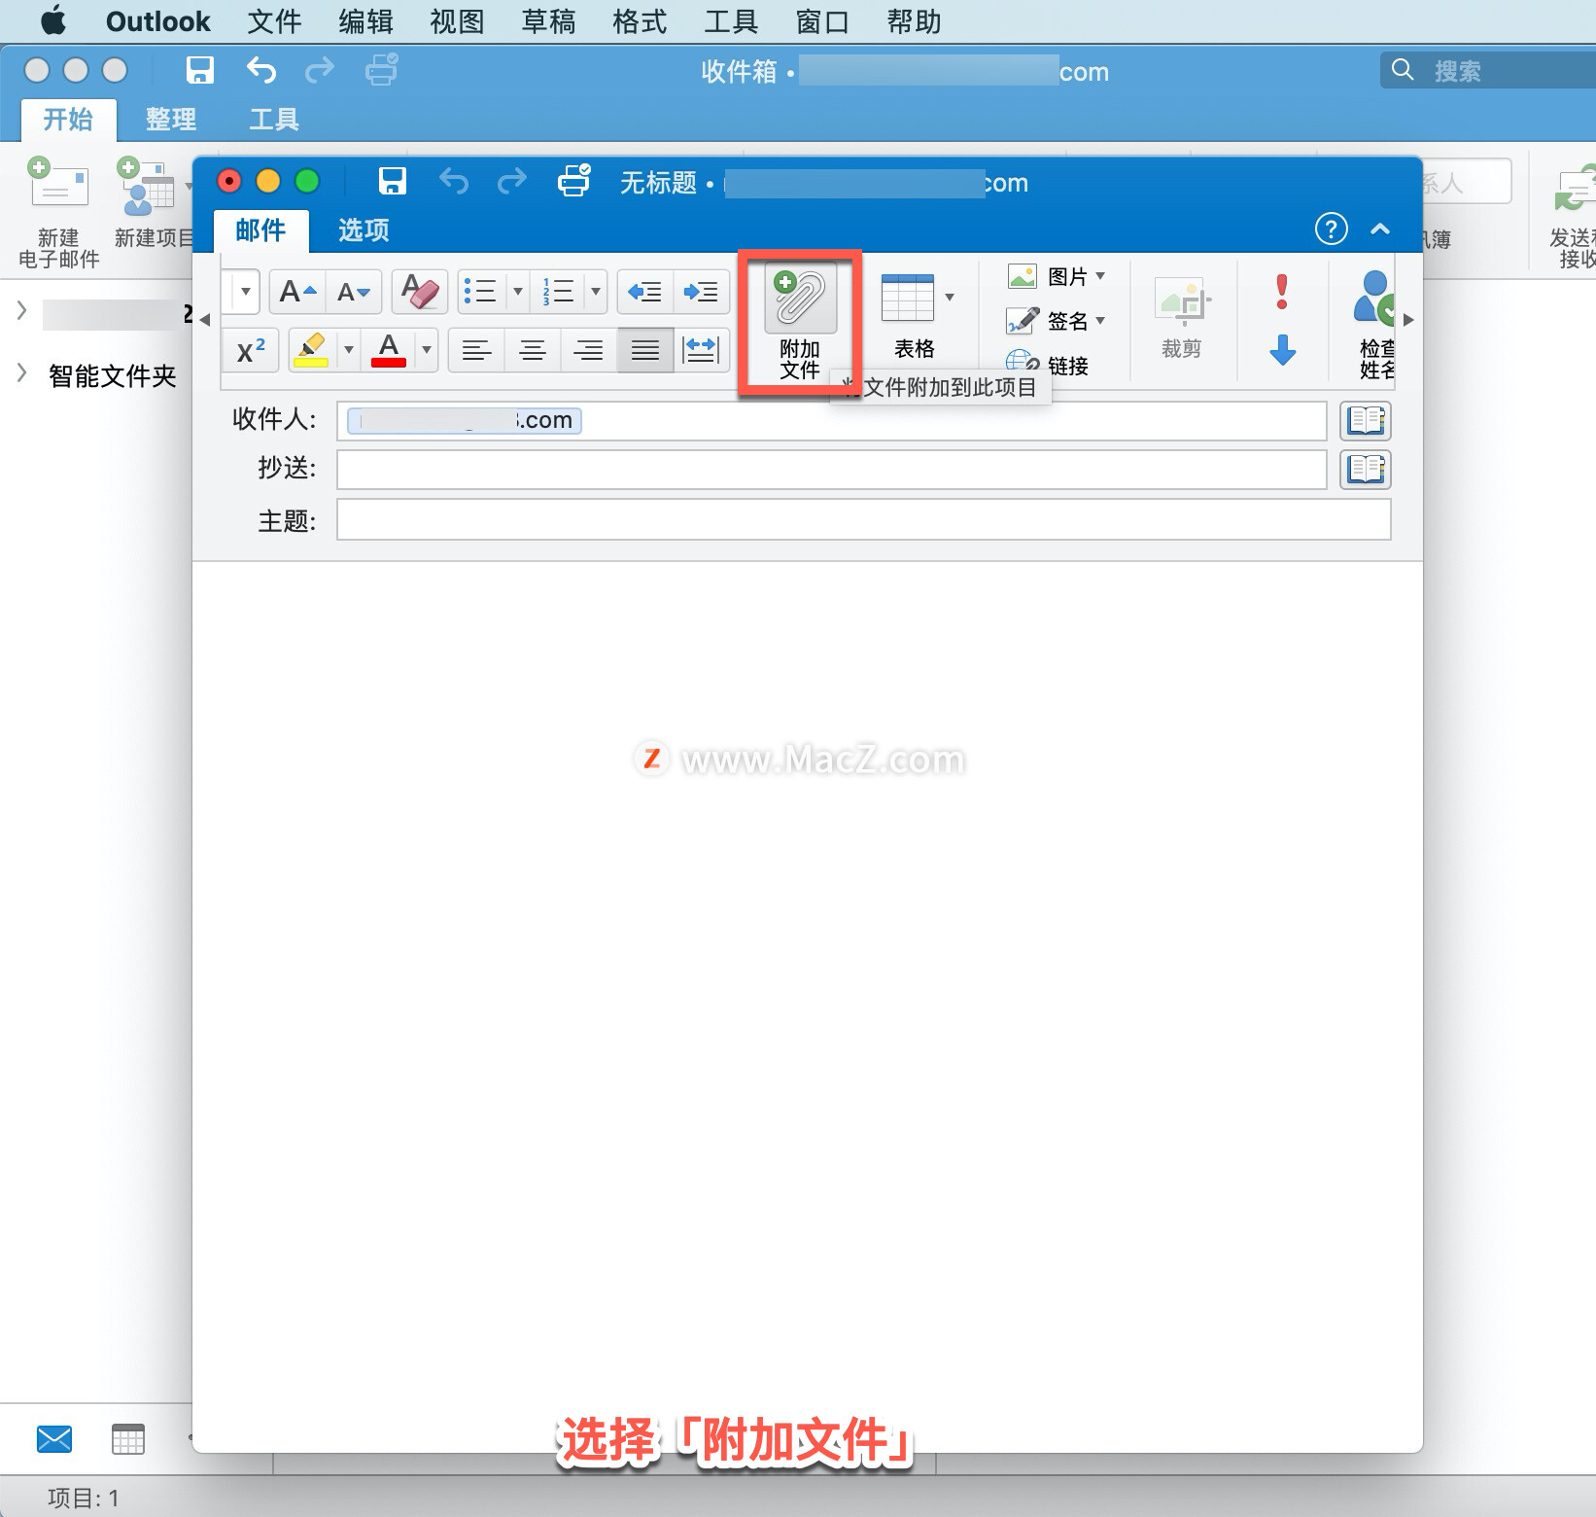
Task: Apply red font color
Action: pyautogui.click(x=389, y=350)
